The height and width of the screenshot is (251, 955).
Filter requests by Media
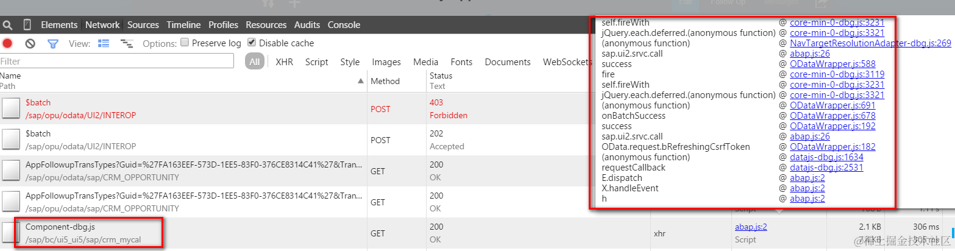pyautogui.click(x=425, y=62)
